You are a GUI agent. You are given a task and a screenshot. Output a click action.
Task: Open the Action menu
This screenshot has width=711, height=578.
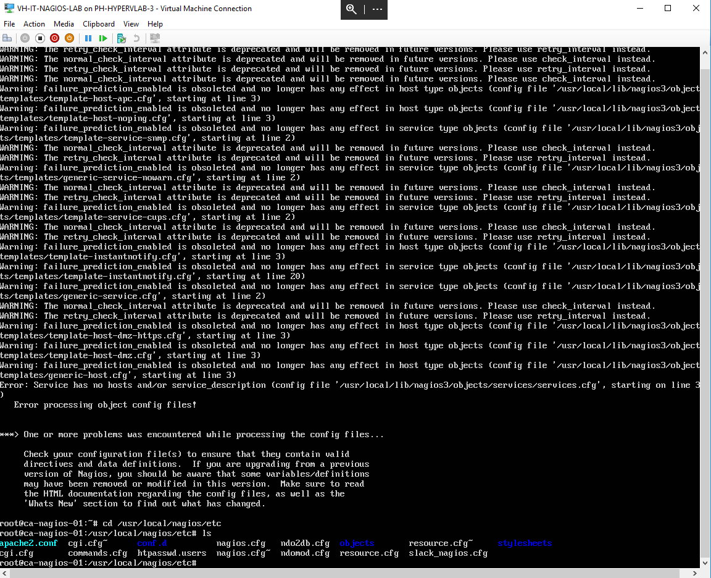point(34,24)
